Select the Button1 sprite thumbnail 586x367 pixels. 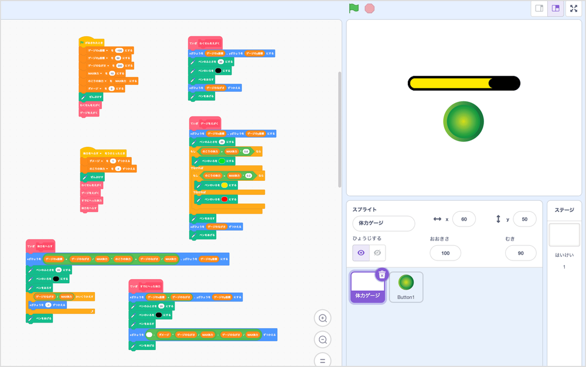pyautogui.click(x=406, y=287)
